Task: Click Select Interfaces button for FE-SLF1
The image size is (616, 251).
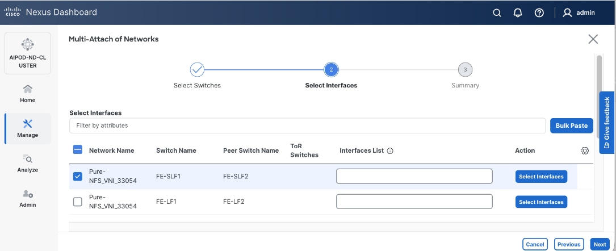Action: (541, 177)
